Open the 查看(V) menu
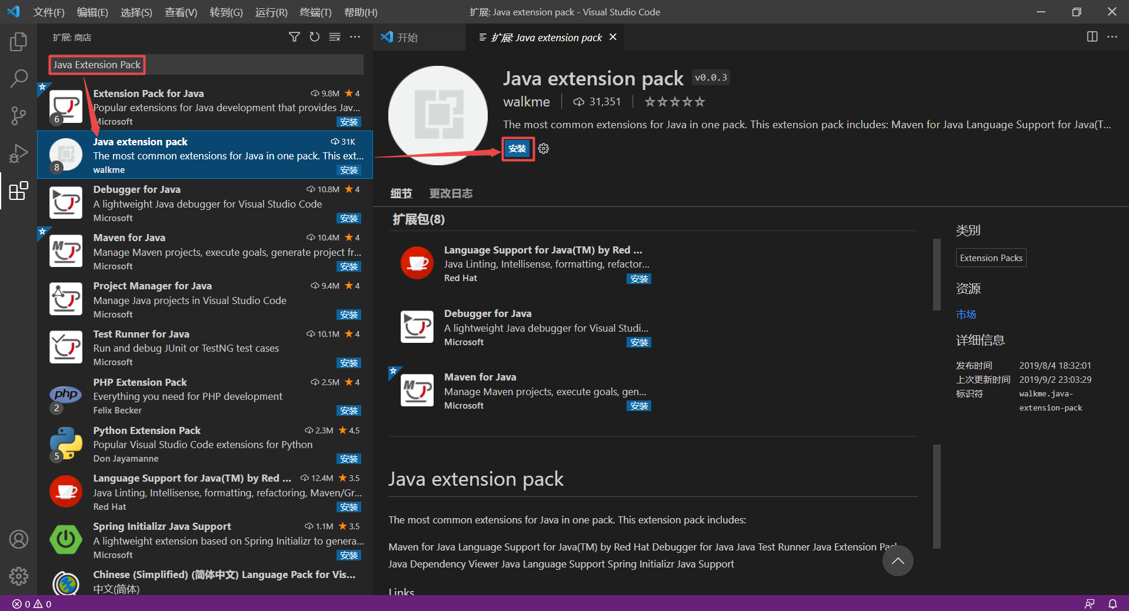Screen dimensions: 1129x611 tap(181, 12)
